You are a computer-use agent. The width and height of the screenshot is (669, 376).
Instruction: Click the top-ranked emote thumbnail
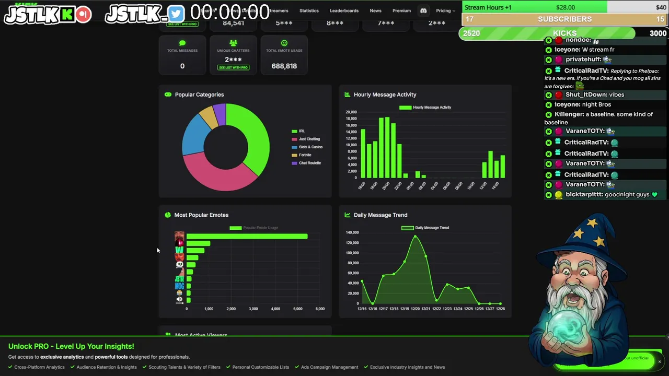point(179,236)
